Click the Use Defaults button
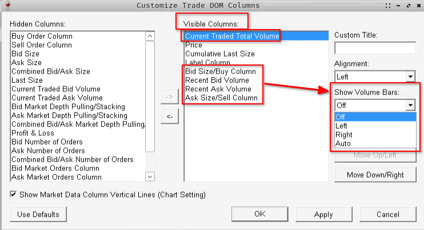 click(38, 215)
